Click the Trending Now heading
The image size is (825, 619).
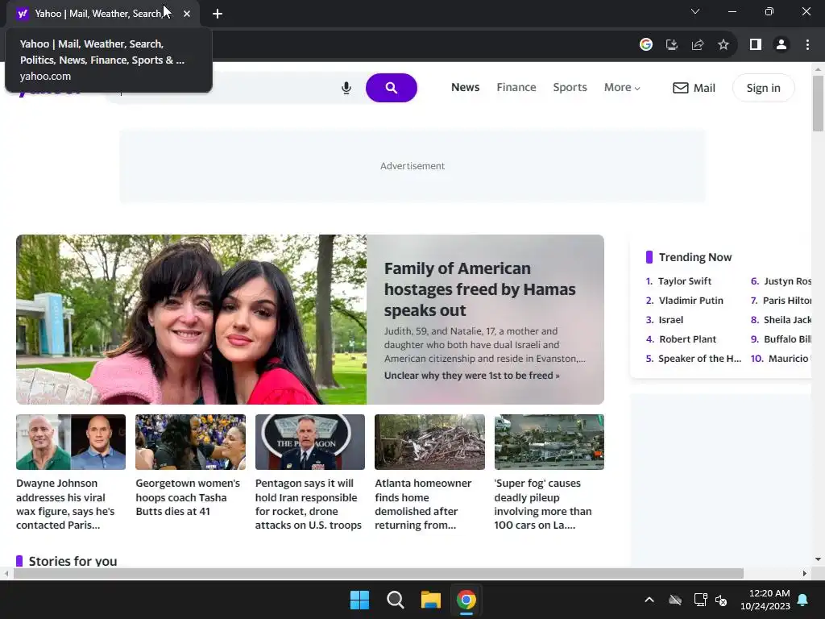[695, 257]
